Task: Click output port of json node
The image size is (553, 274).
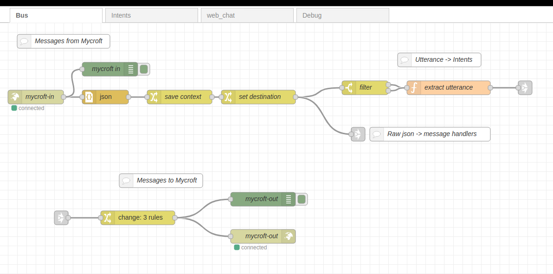Action: click(x=129, y=97)
